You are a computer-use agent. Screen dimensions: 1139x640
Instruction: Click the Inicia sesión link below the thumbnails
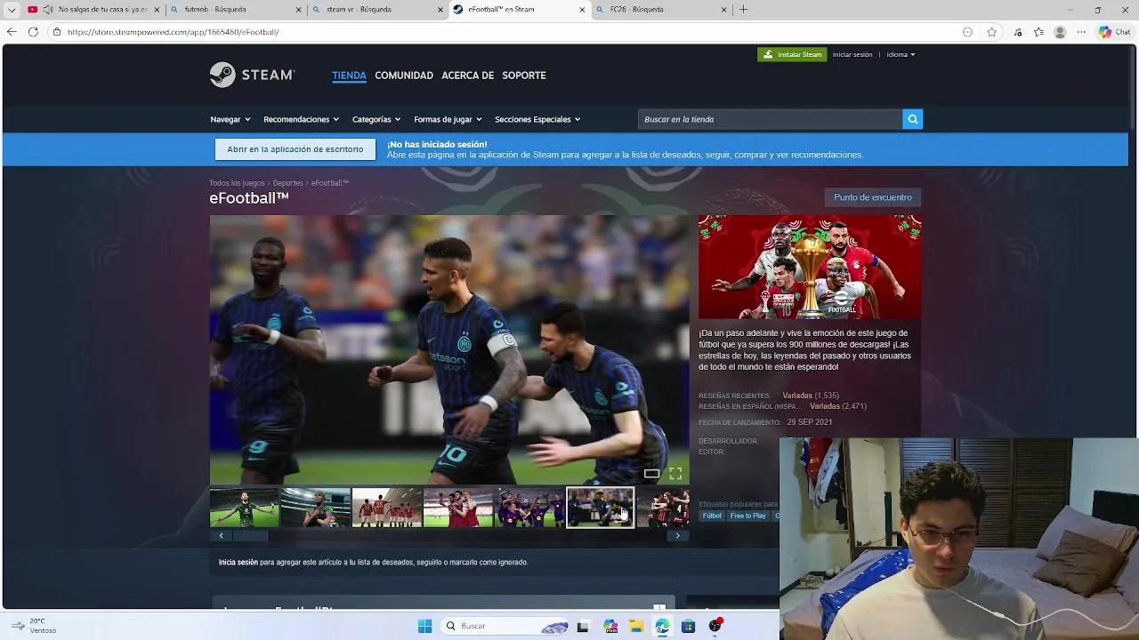point(238,563)
